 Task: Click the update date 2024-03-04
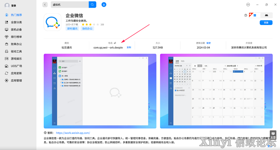[x=203, y=48]
